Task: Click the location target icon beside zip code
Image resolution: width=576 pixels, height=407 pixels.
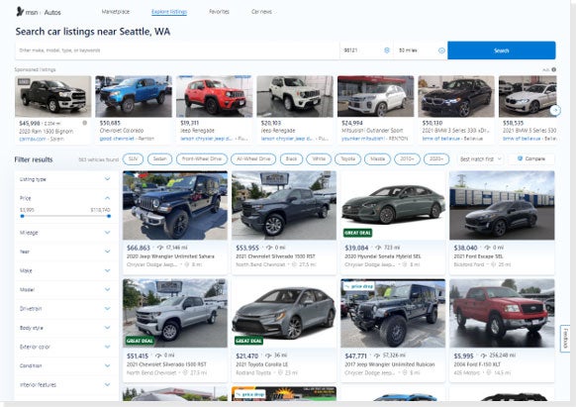Action: pyautogui.click(x=387, y=51)
